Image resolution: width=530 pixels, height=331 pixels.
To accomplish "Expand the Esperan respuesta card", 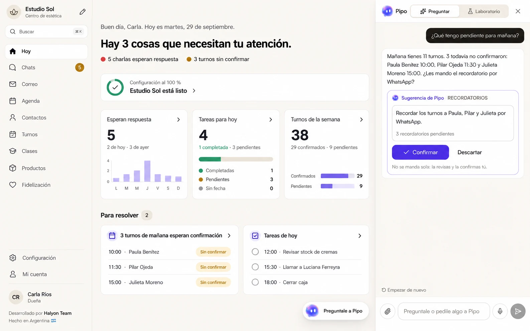I will (x=178, y=119).
